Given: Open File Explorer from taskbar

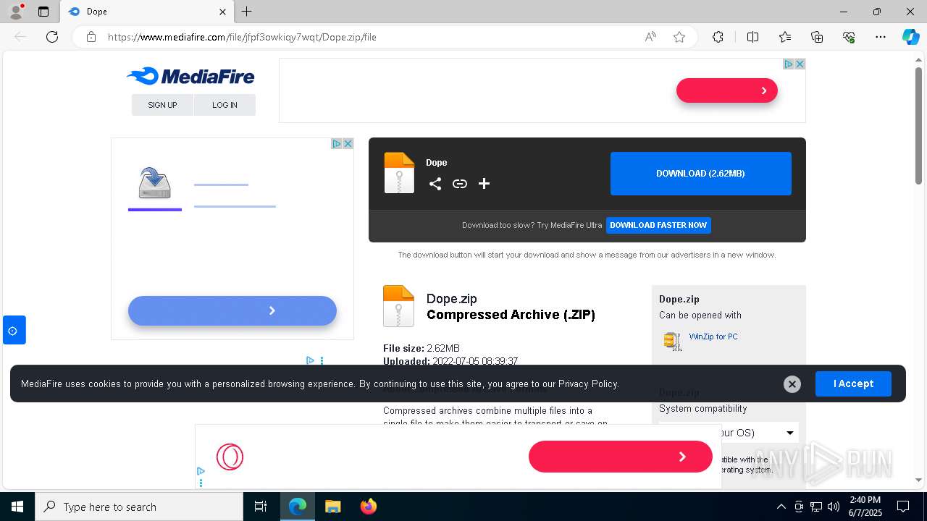Looking at the screenshot, I should tap(333, 507).
